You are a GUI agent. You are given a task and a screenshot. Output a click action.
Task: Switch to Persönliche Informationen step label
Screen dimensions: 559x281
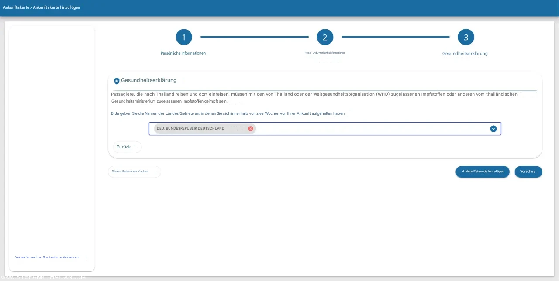click(183, 53)
